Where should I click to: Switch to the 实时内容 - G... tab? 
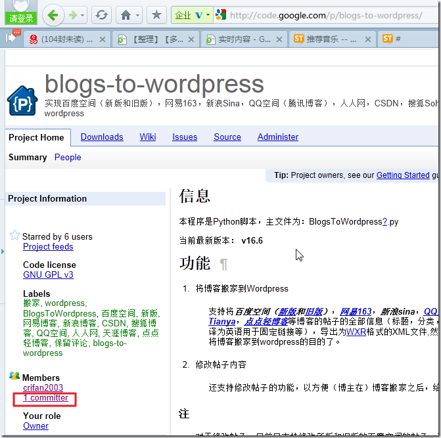pos(244,39)
